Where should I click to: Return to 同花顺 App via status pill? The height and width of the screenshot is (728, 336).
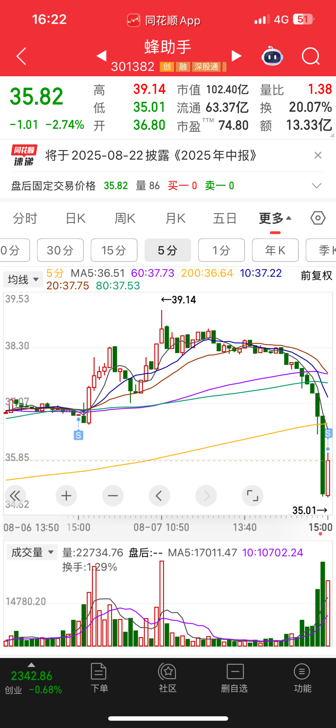coord(164,20)
